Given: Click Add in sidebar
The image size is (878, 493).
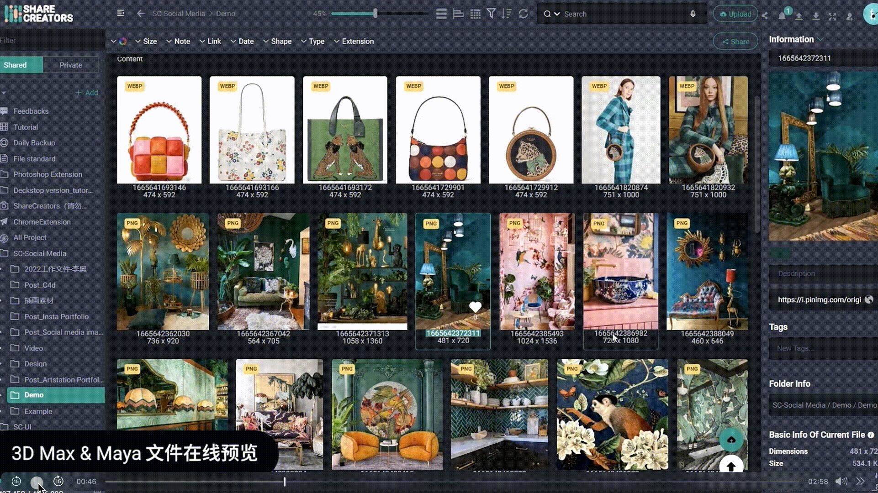Looking at the screenshot, I should pyautogui.click(x=87, y=93).
